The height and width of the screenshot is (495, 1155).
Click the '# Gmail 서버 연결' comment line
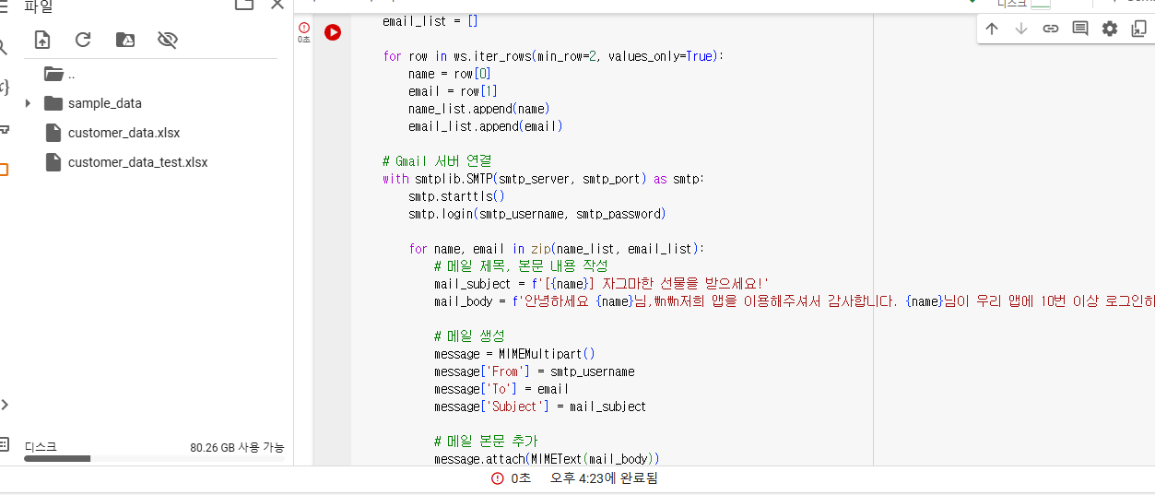coord(437,161)
